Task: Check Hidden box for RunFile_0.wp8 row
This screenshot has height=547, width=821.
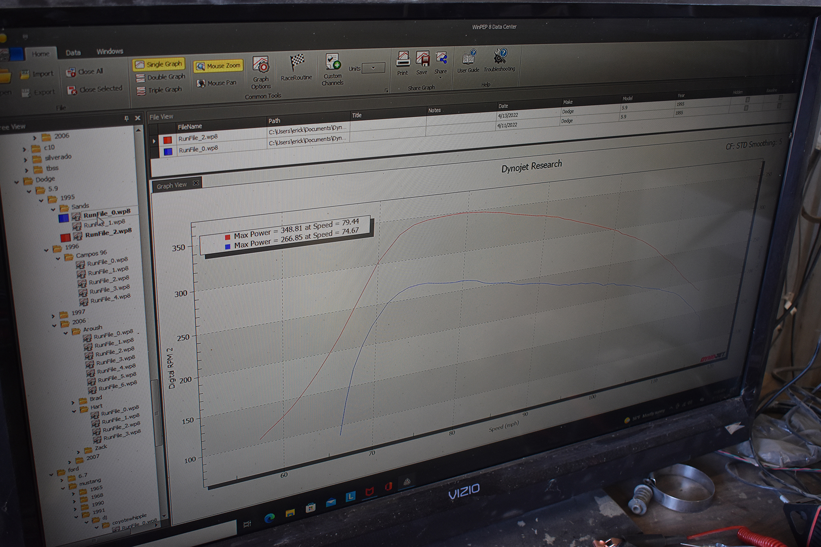Action: point(746,108)
